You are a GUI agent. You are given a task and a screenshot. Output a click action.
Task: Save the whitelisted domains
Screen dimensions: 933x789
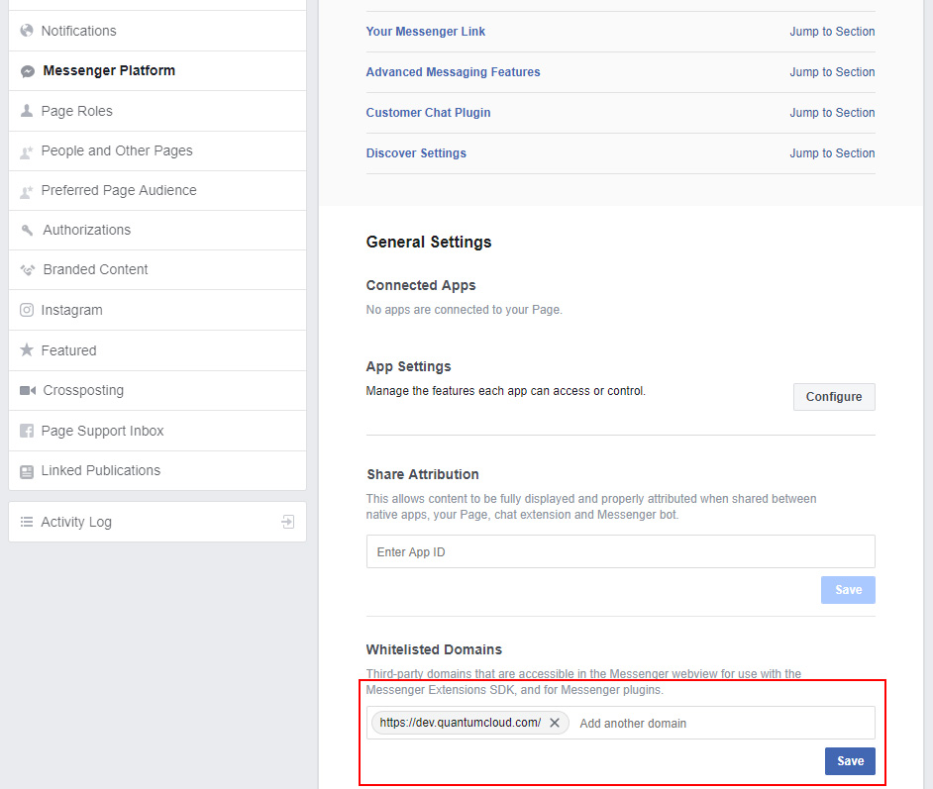850,761
